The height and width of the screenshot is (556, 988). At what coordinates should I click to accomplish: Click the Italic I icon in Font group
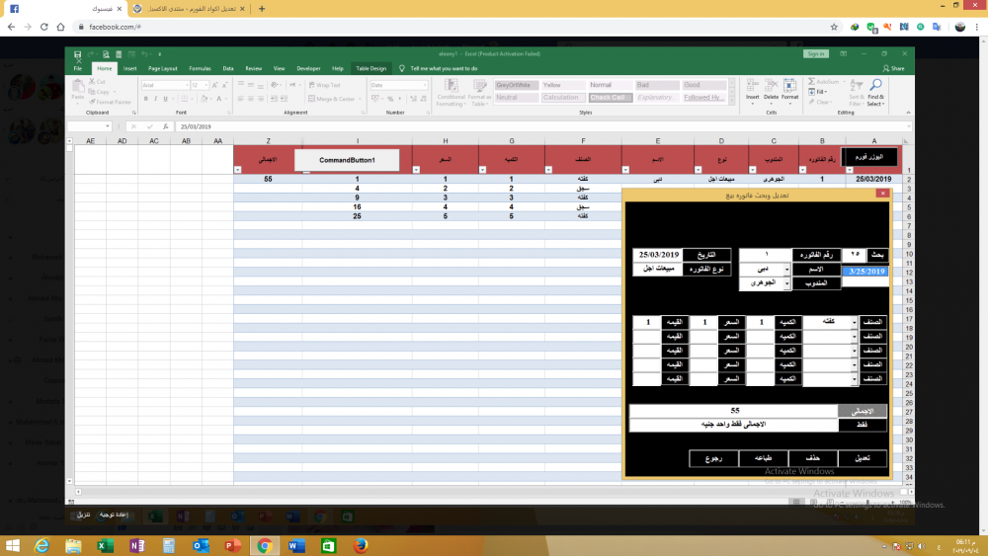[x=155, y=99]
